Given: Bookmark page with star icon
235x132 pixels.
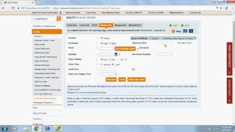Looking at the screenshot, I should (221, 8).
